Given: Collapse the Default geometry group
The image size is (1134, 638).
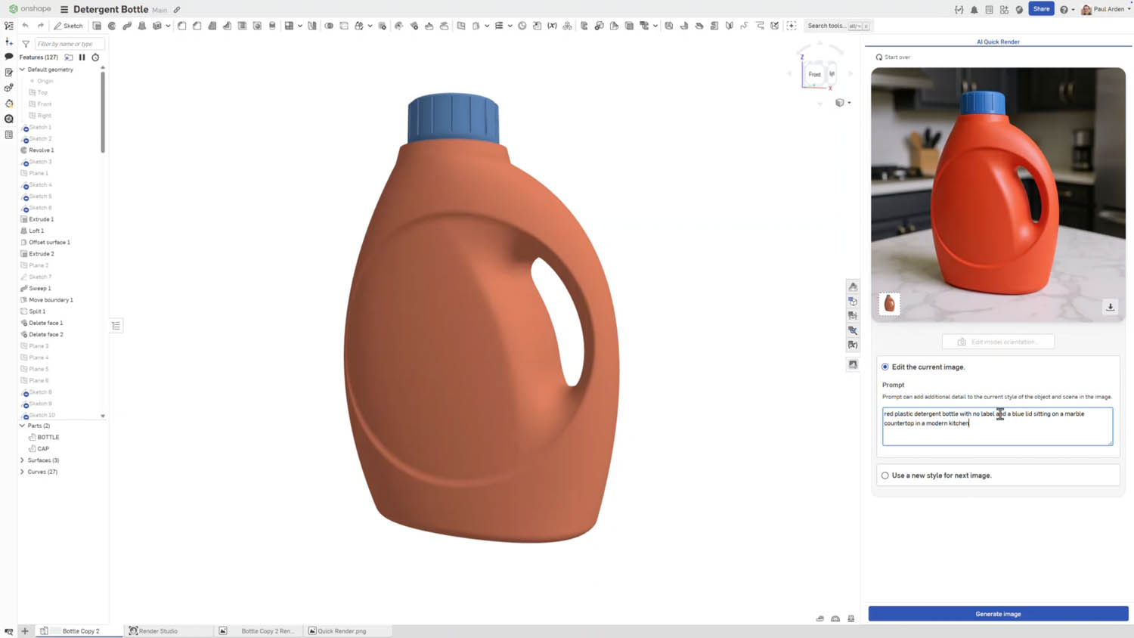Looking at the screenshot, I should click(22, 70).
